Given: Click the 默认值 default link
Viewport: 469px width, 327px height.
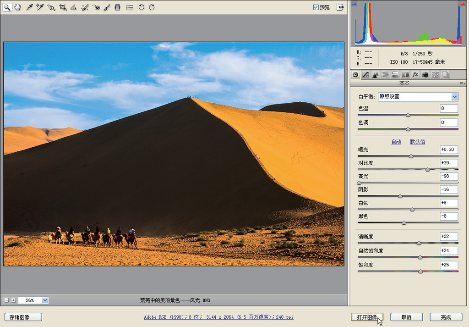Looking at the screenshot, I should tap(418, 142).
